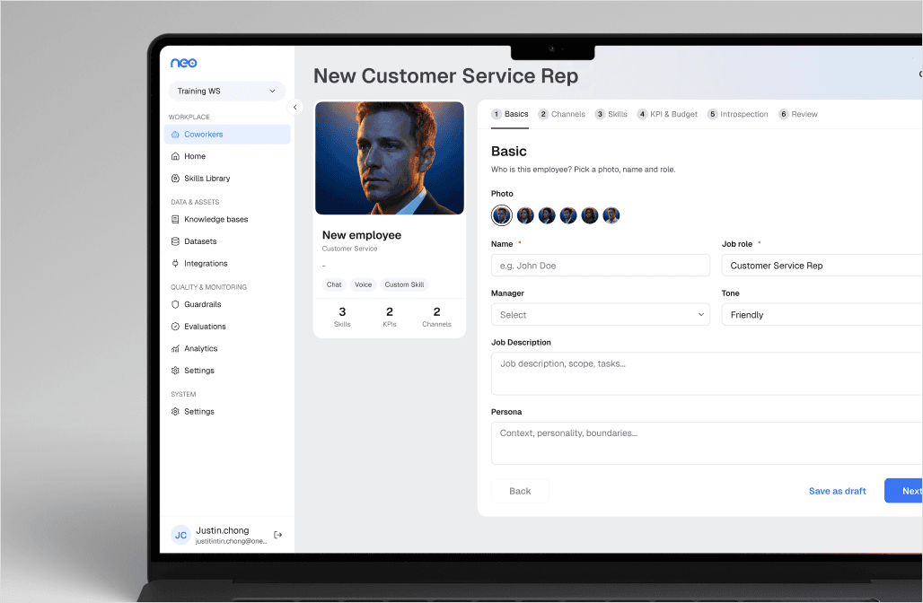The height and width of the screenshot is (603, 923).
Task: Click the Guardrails shield icon
Action: point(175,304)
